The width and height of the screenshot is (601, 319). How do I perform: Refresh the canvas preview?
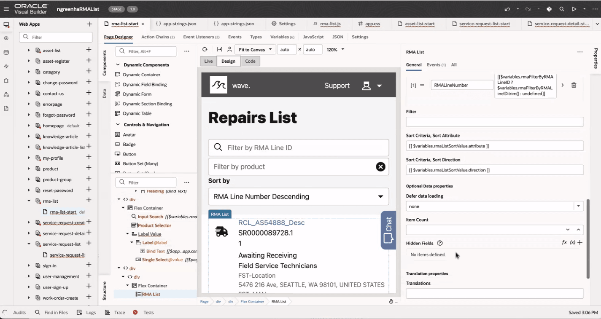pos(205,49)
